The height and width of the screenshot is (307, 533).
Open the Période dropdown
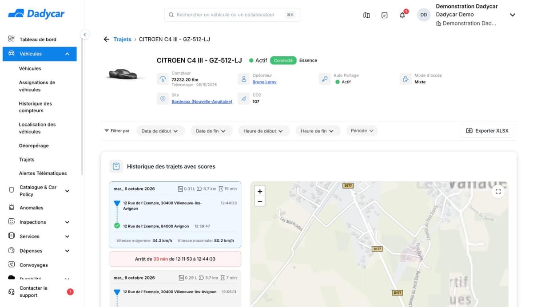tap(362, 131)
